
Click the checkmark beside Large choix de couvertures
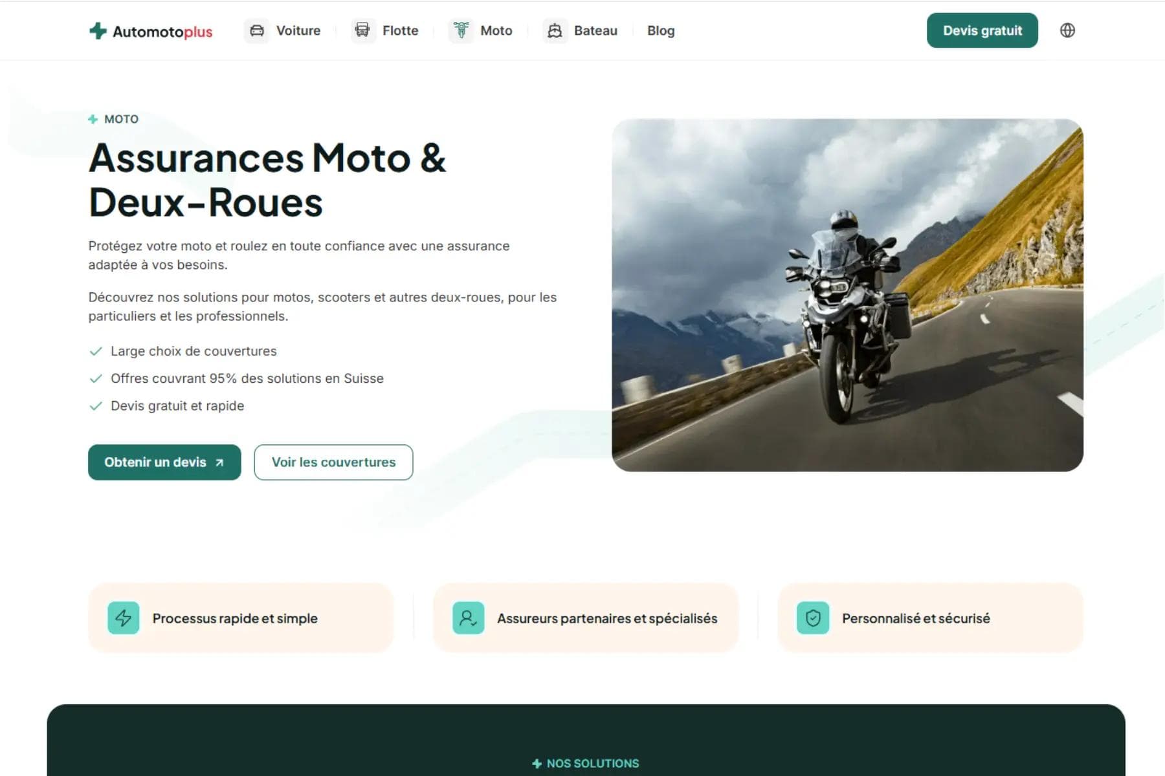pyautogui.click(x=96, y=351)
